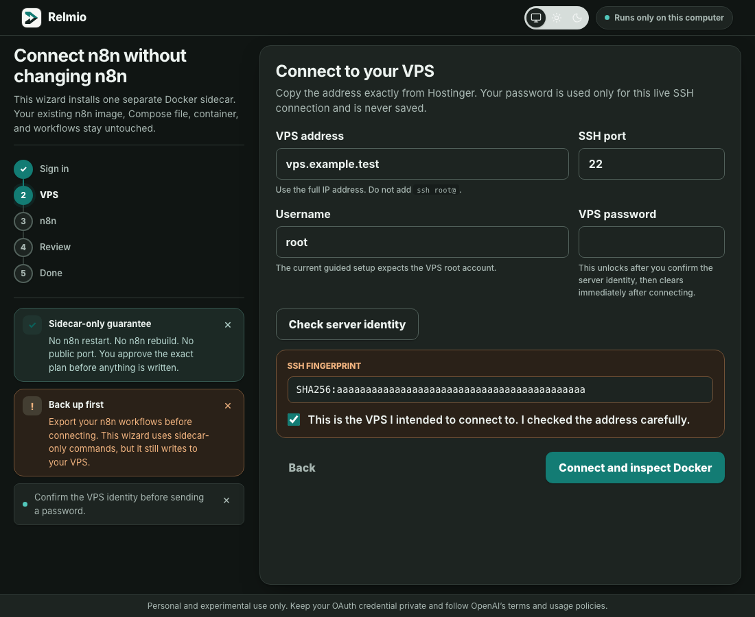Image resolution: width=755 pixels, height=617 pixels.
Task: Click the Back up first warning icon
Action: coord(32,407)
